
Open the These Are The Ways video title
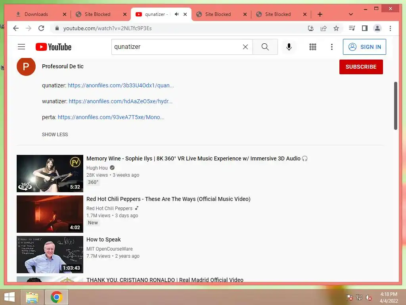(168, 199)
